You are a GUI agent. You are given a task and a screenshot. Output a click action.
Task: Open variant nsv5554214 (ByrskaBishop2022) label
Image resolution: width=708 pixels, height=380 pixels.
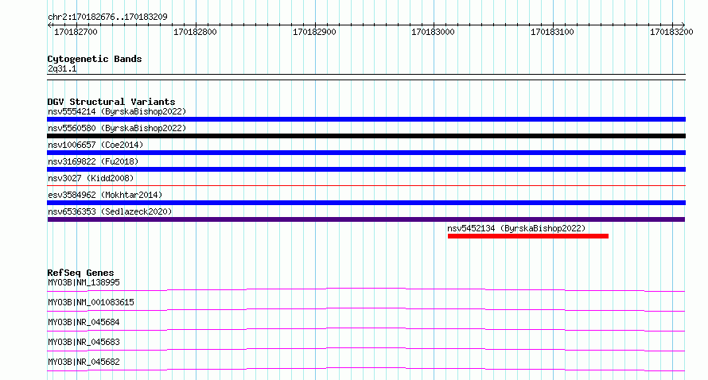click(117, 111)
